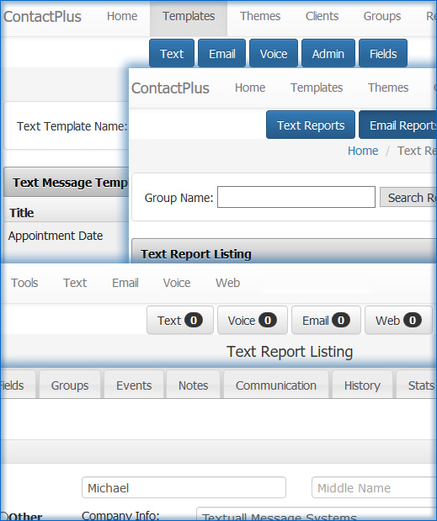Image resolution: width=437 pixels, height=521 pixels.
Task: Open the Text menu beside Tools
Action: [x=75, y=283]
